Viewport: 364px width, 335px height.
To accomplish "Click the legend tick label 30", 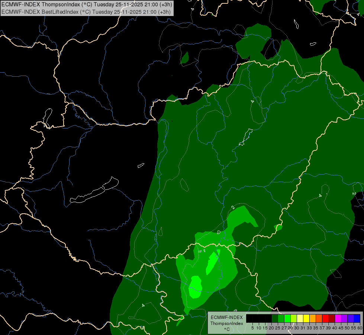I will coord(297,328).
